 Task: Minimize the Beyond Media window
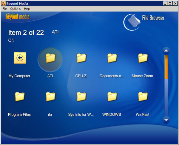coord(165,3)
